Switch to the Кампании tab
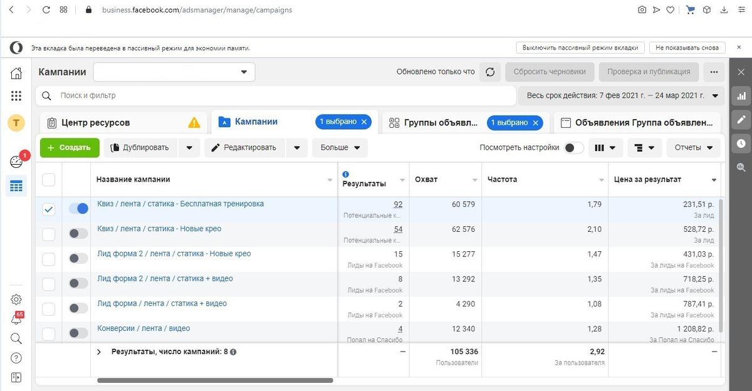The image size is (752, 391). pos(293,122)
